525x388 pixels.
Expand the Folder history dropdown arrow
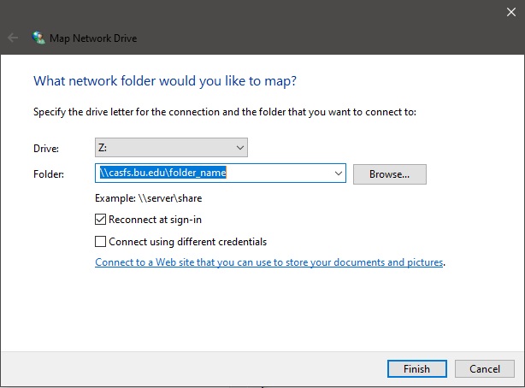339,173
